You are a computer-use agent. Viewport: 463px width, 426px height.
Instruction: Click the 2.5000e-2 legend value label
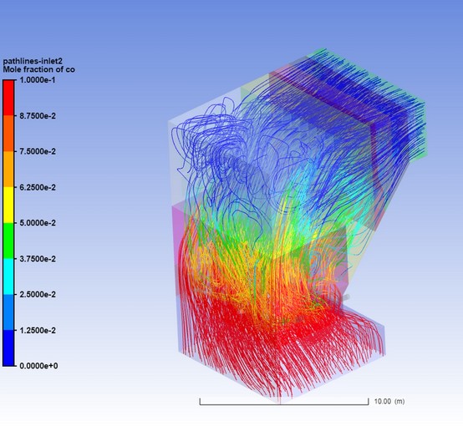[38, 295]
